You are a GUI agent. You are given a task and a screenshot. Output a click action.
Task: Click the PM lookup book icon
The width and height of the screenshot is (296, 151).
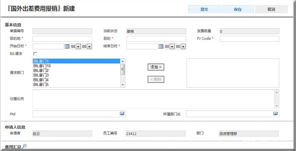pos(122,114)
